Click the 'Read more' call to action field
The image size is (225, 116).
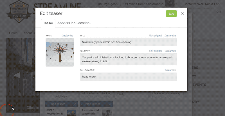[x=129, y=77]
